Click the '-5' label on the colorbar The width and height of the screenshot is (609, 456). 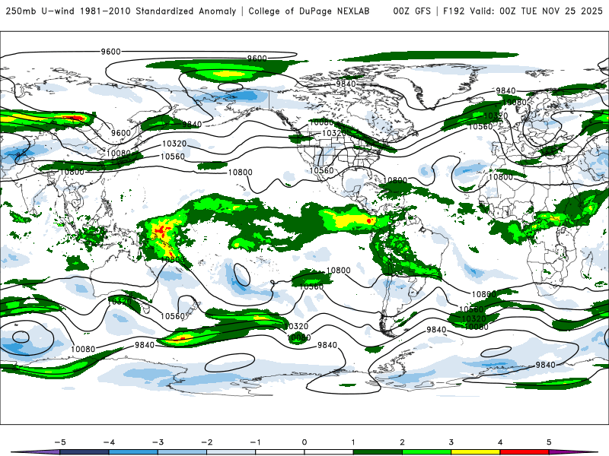click(60, 442)
